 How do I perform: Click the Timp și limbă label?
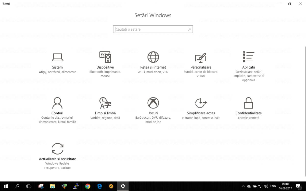tap(105, 113)
